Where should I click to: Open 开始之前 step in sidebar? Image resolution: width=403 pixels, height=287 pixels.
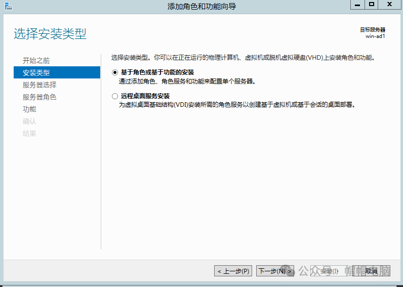pyautogui.click(x=36, y=61)
